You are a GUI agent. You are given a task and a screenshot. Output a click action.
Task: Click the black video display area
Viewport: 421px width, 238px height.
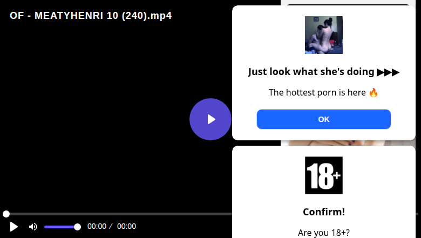pos(107,113)
